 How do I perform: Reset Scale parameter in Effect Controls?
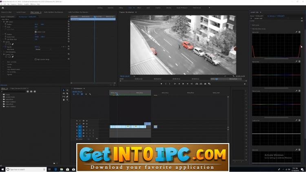pyautogui.click(x=69, y=27)
